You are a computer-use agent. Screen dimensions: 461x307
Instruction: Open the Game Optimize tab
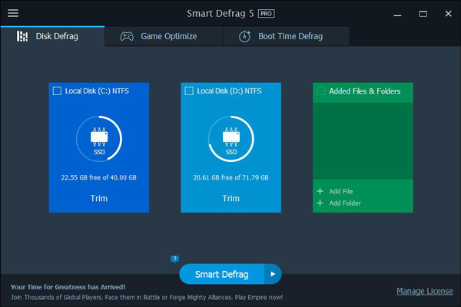(164, 36)
